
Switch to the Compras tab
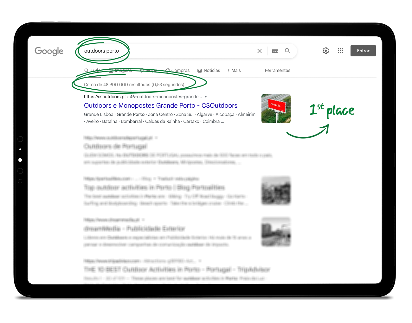177,70
